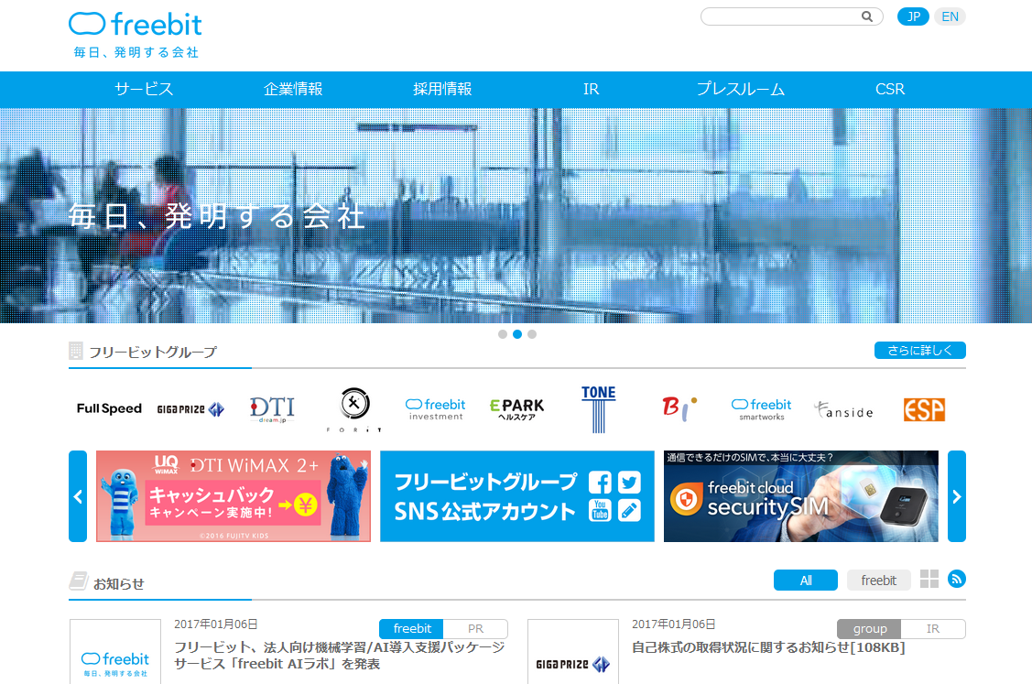Viewport: 1032px width, 684px height.
Task: Focus the site search field
Action: tap(792, 16)
